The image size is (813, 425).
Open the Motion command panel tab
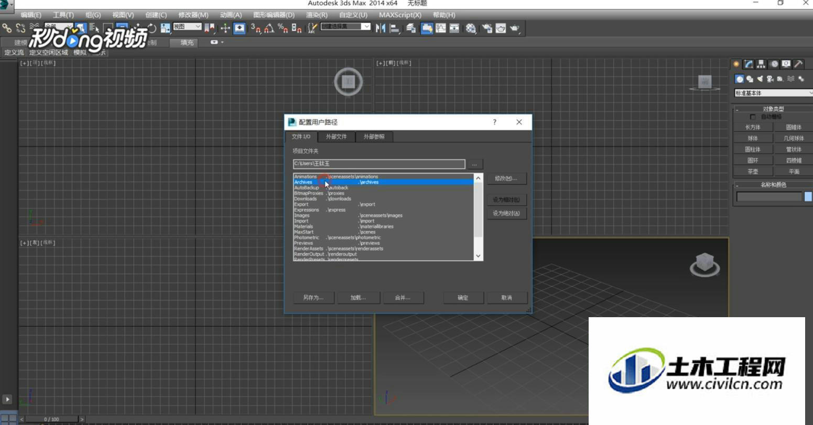[774, 64]
